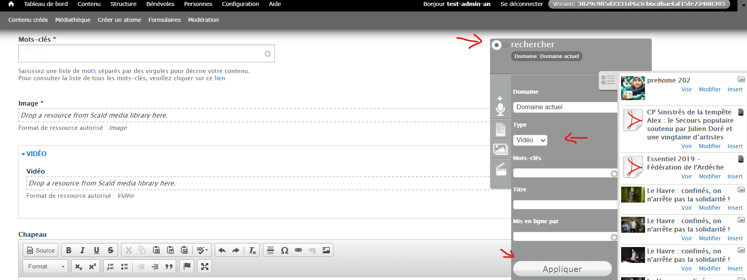
Task: Click Insert for prehome 202 item
Action: [x=735, y=89]
